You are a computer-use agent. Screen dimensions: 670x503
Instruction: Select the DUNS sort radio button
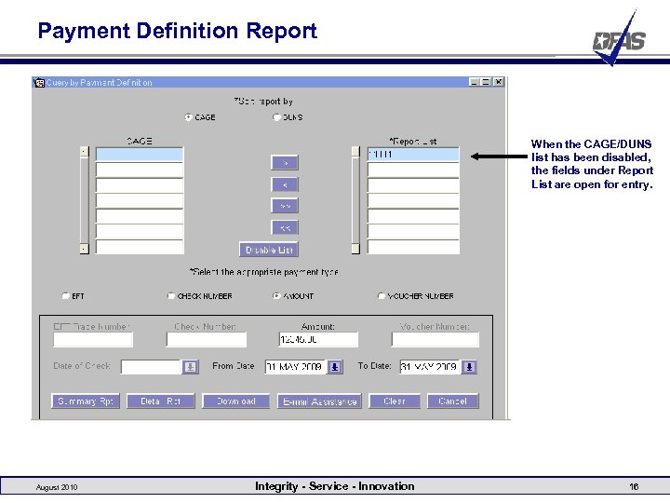pyautogui.click(x=276, y=116)
